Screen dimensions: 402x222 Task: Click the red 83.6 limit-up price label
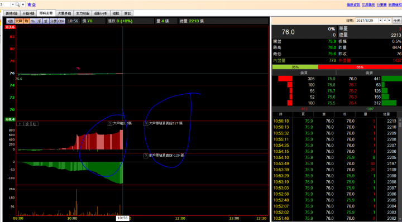point(10,27)
